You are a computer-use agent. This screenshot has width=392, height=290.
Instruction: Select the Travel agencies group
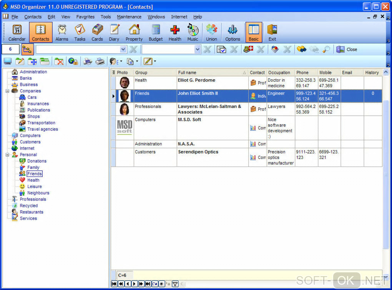pos(43,129)
